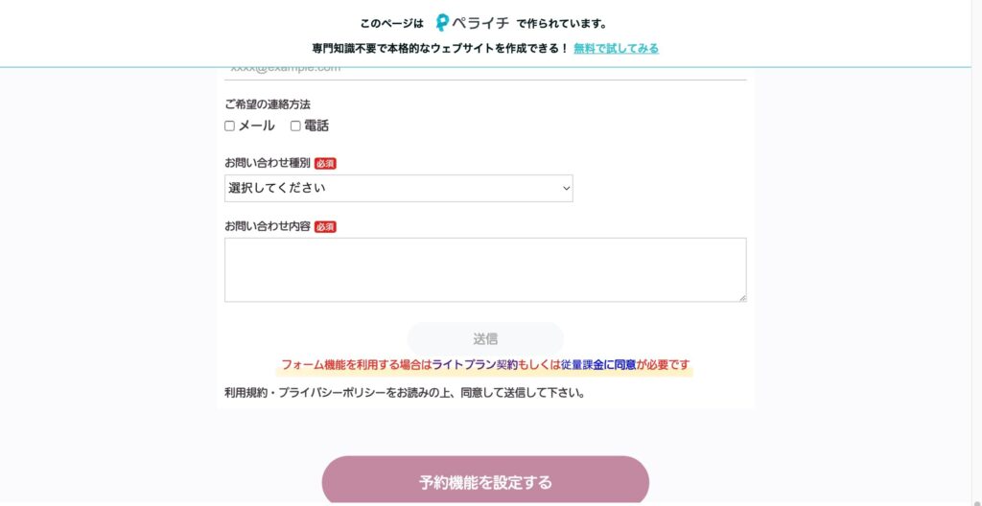Click the ペライチ brand name text
The width and height of the screenshot is (982, 506).
[x=481, y=24]
